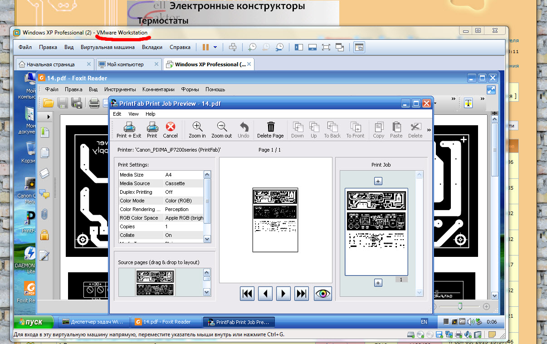
Task: Click the Up layer icon
Action: (314, 130)
